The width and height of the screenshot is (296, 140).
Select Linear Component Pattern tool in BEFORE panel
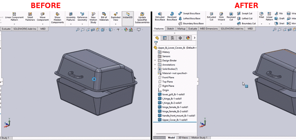[x=14, y=17]
